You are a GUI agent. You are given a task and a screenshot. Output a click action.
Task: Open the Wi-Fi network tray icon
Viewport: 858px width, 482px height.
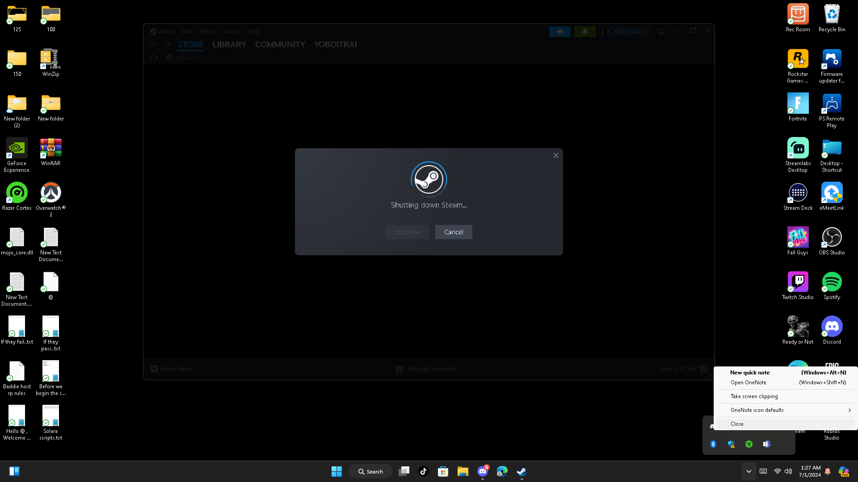pyautogui.click(x=778, y=471)
